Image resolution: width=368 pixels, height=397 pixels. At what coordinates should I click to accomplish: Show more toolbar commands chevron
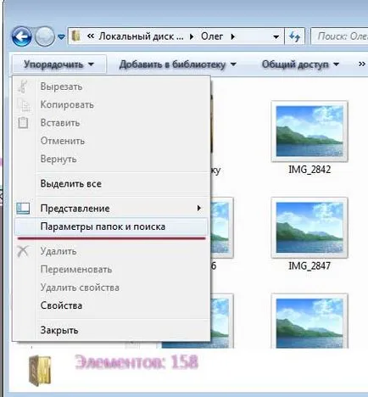362,64
